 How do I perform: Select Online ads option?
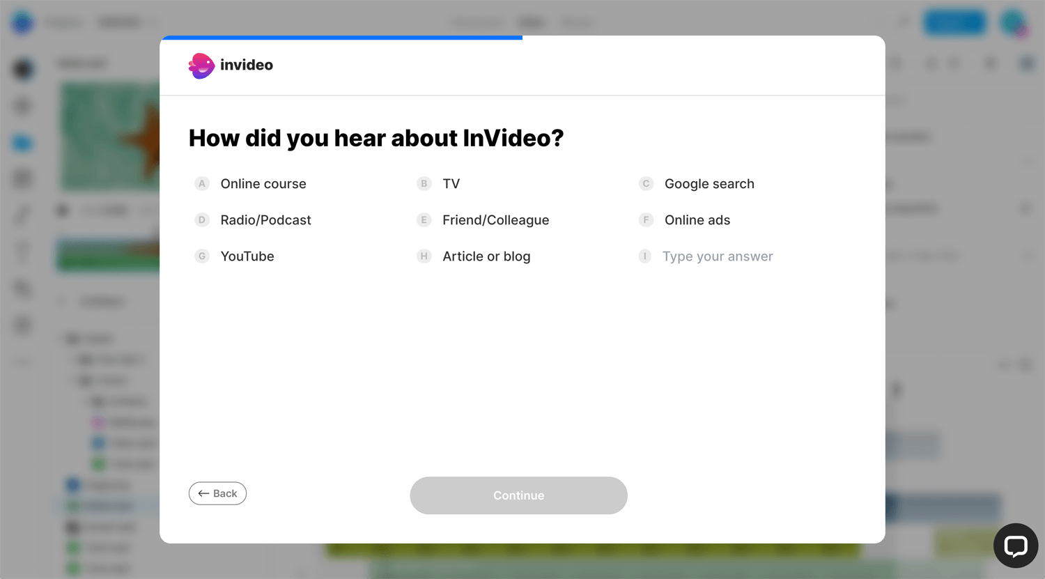point(685,220)
